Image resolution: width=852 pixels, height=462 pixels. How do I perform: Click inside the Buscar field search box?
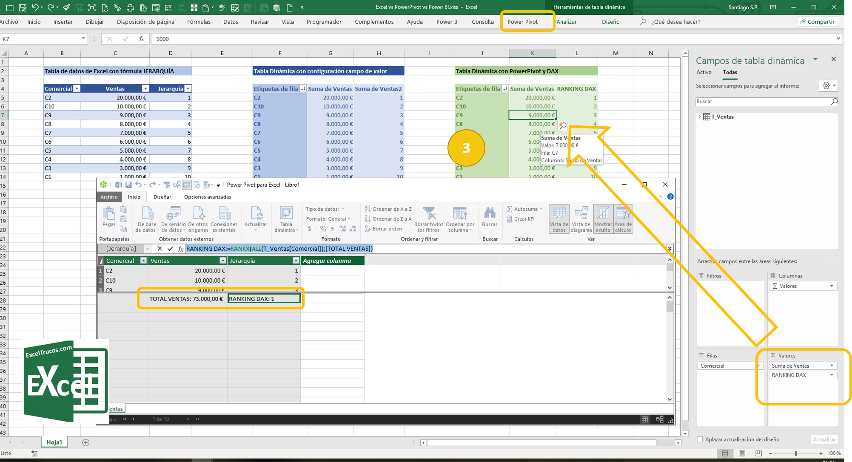pos(761,101)
